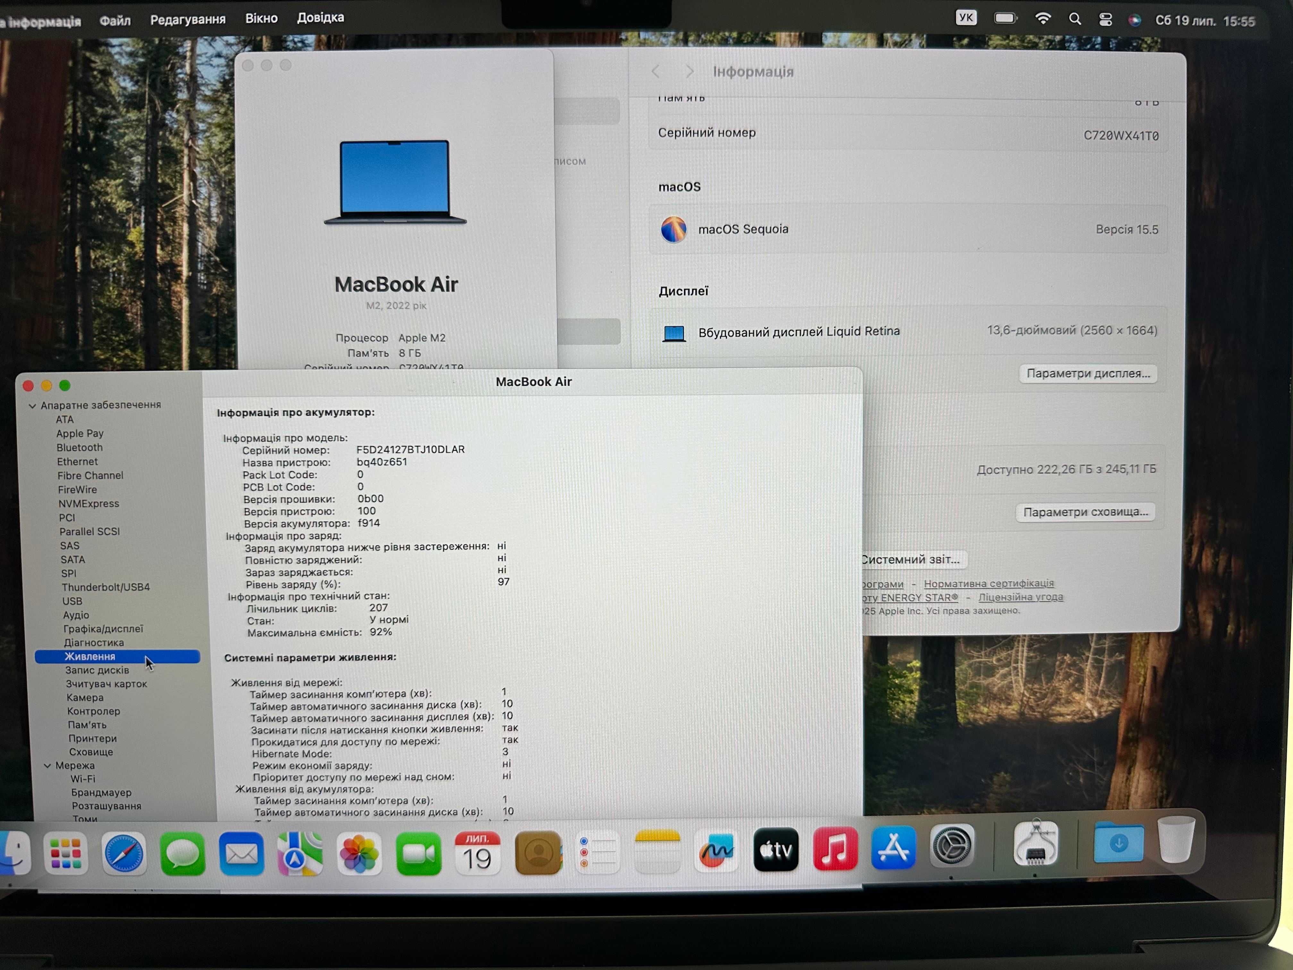Select Пам'ять in the sidebar

(87, 725)
